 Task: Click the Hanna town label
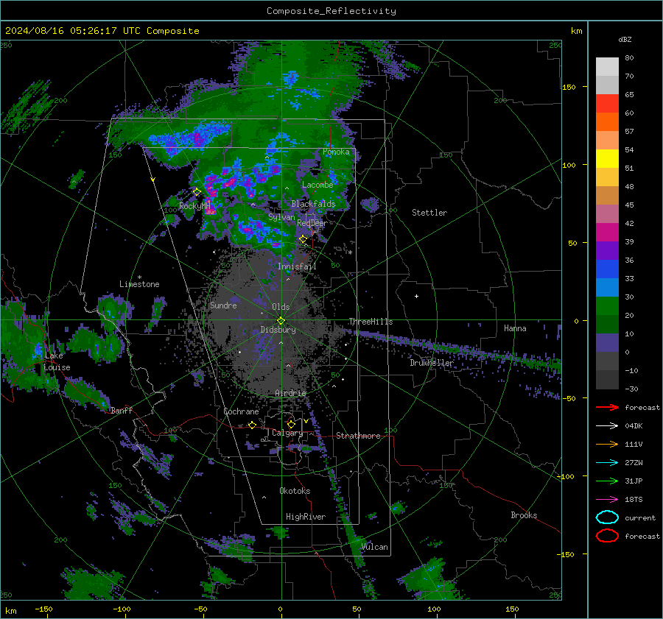pos(515,328)
